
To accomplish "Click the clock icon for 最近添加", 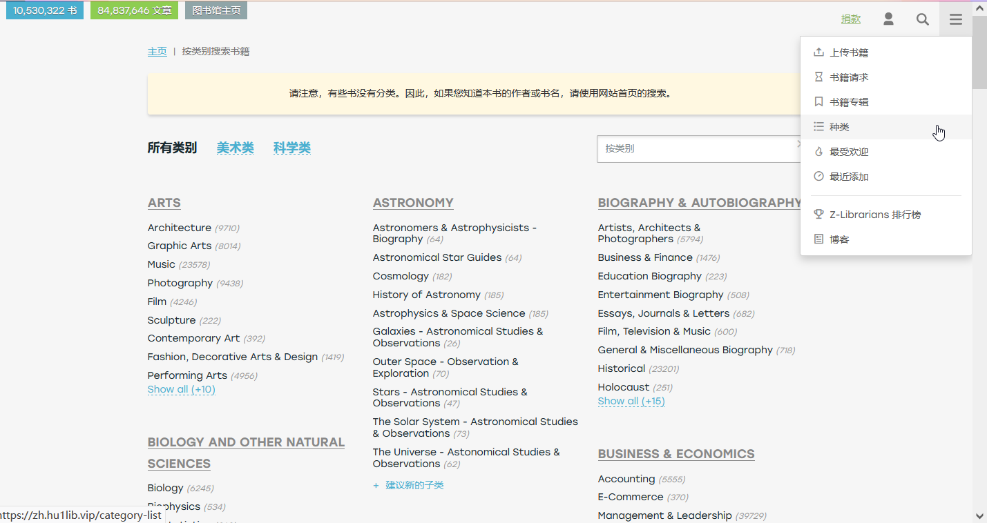I will (x=818, y=177).
